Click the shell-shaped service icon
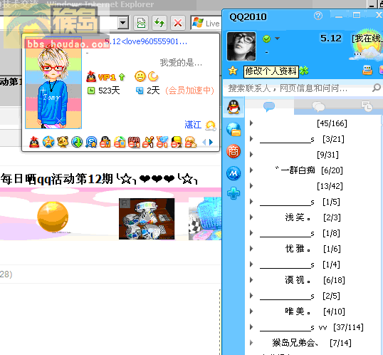The image size is (383, 355). coord(191,142)
